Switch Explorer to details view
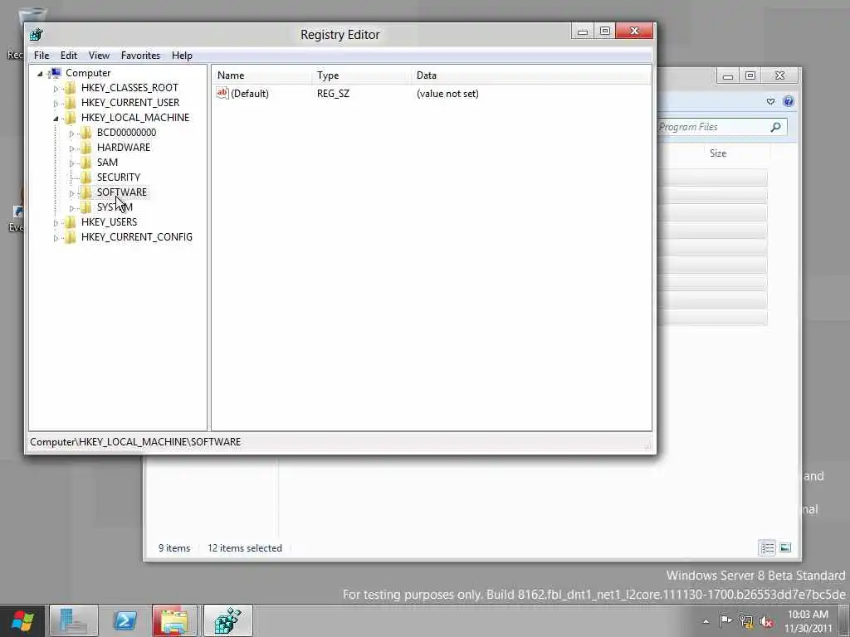This screenshot has height=637, width=850. tap(766, 547)
